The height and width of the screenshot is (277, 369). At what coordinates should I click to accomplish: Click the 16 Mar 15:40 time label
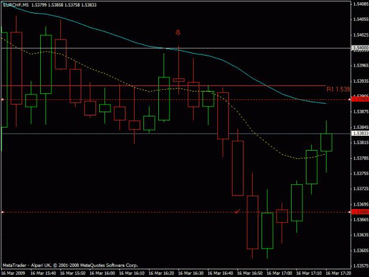coord(43,273)
